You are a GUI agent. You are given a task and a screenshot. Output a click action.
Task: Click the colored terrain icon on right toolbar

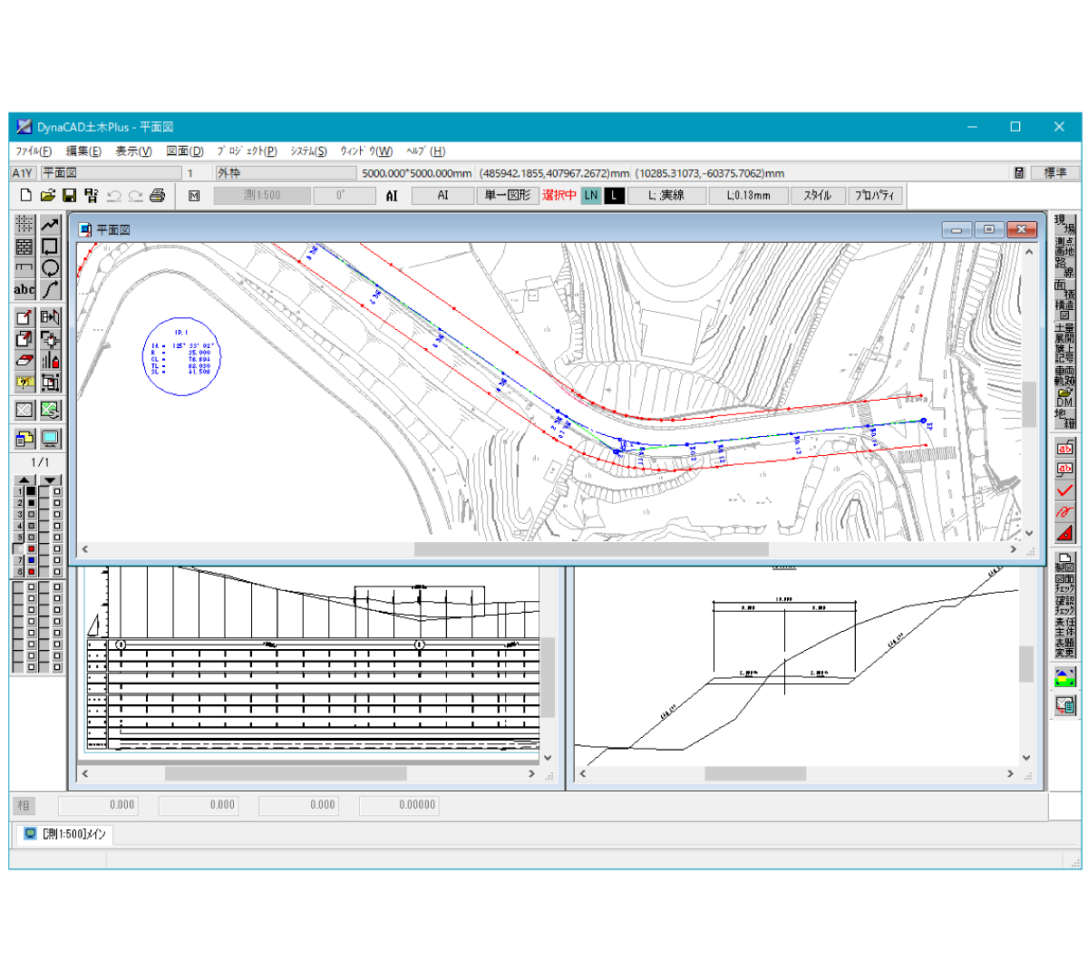click(1064, 677)
